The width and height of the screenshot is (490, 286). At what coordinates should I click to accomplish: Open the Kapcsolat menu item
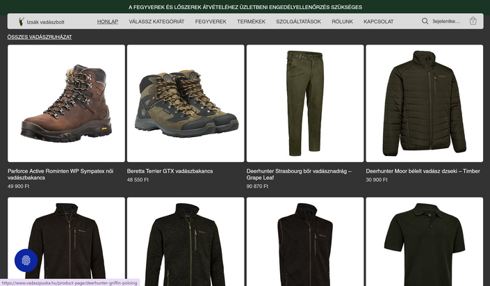point(378,22)
